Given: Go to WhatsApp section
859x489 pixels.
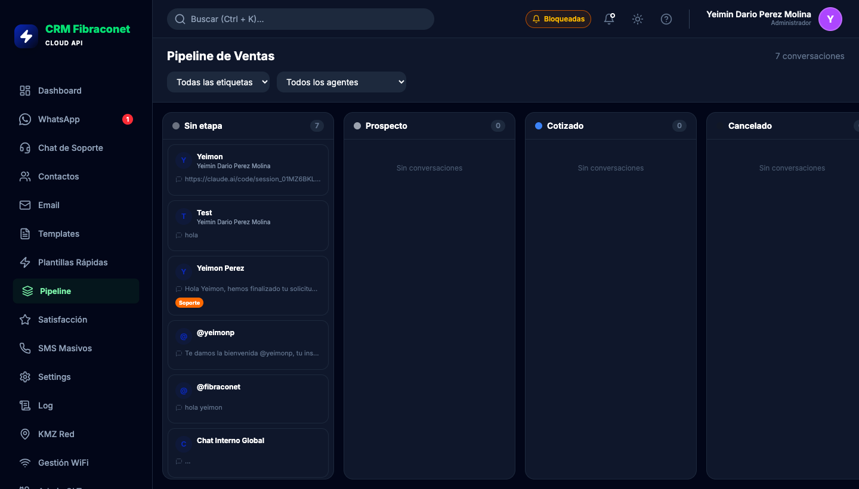Looking at the screenshot, I should [76, 119].
